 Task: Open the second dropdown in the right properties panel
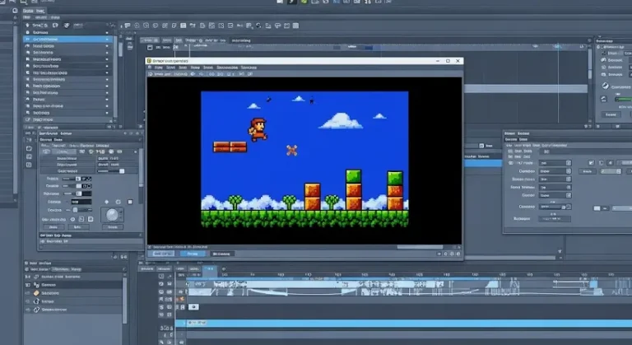point(555,171)
